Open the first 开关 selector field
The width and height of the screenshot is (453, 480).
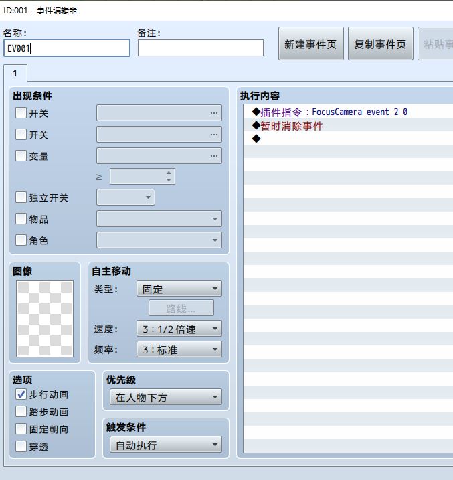coord(159,113)
